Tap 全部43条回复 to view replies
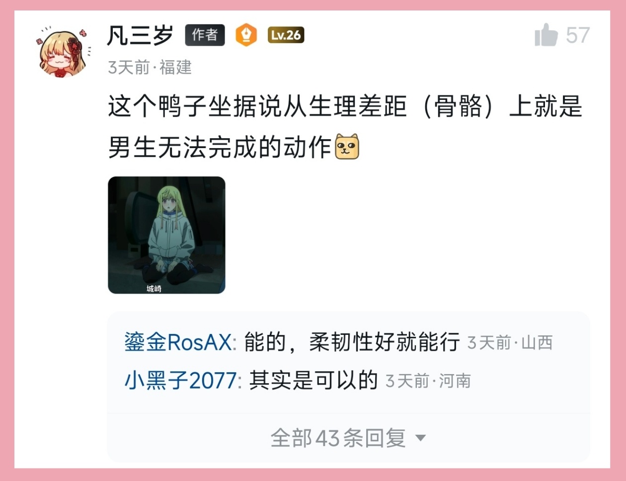 tap(338, 438)
